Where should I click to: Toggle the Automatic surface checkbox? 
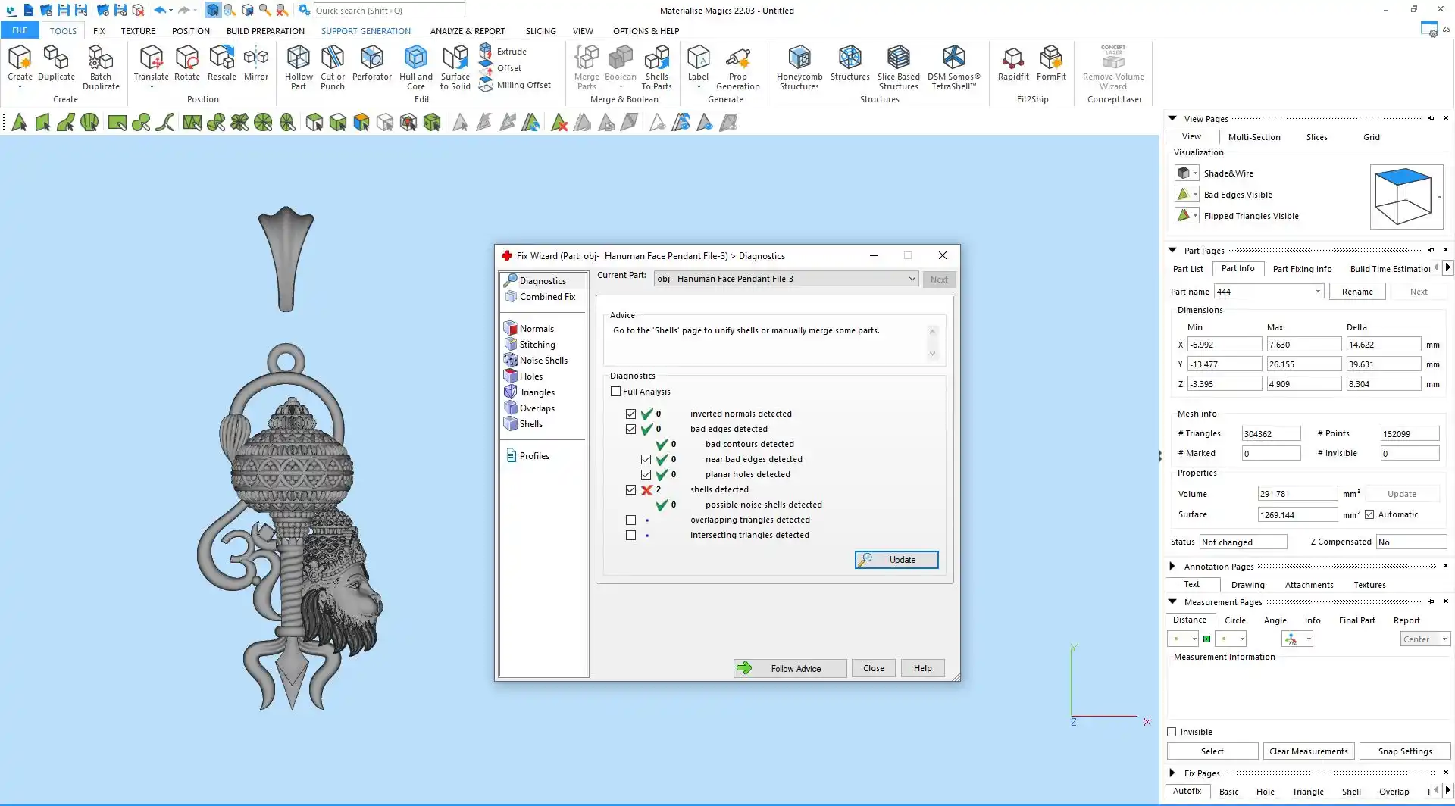click(x=1369, y=515)
